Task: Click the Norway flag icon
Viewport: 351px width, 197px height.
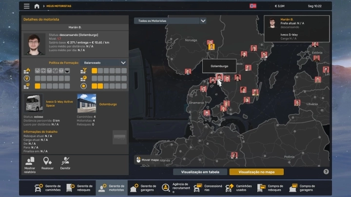Action: tap(253, 6)
